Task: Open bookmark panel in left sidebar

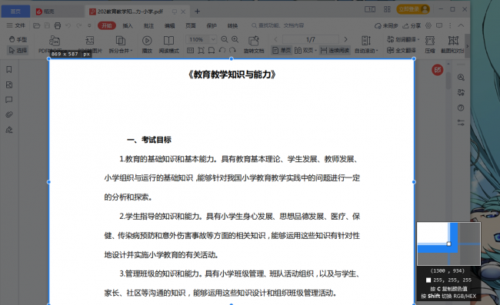Action: click(x=9, y=69)
